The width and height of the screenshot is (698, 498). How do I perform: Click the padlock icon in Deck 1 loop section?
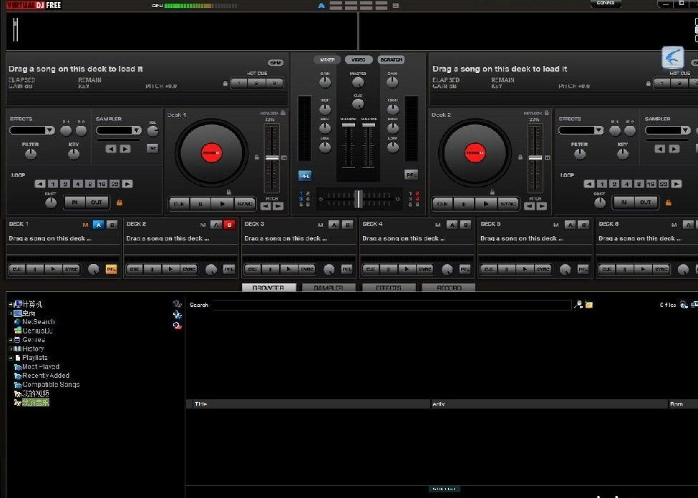click(119, 202)
